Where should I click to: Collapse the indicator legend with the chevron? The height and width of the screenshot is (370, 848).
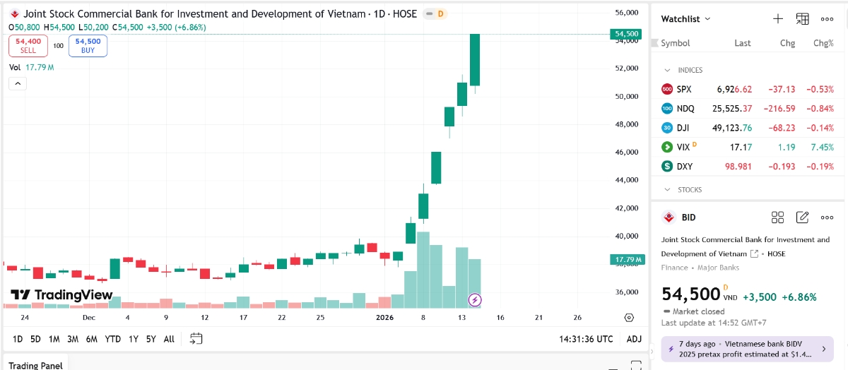coord(18,83)
